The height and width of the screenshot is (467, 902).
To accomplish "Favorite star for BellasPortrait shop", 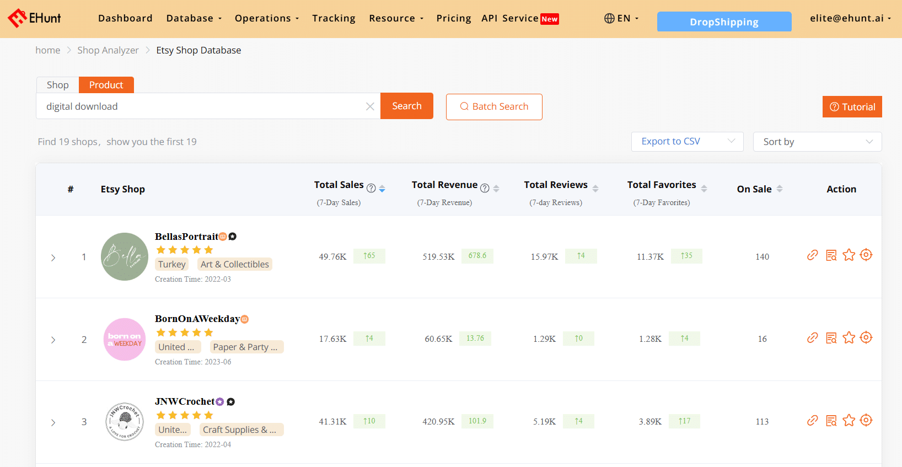I will 849,255.
